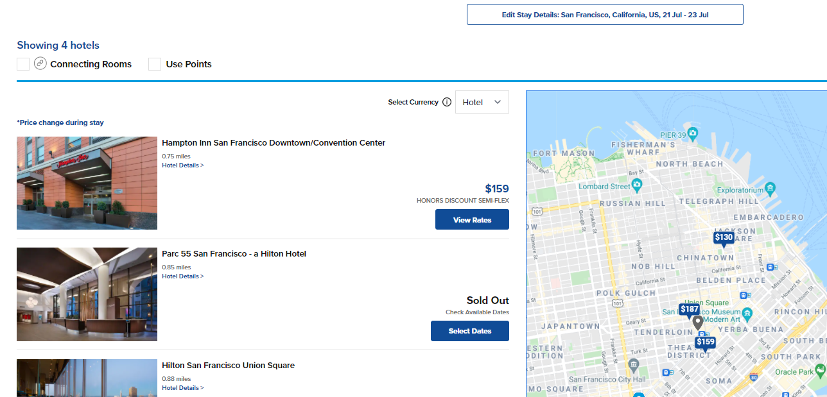Click the info icon next to Select Currency
Viewport: 827px width, 397px height.
tap(448, 102)
